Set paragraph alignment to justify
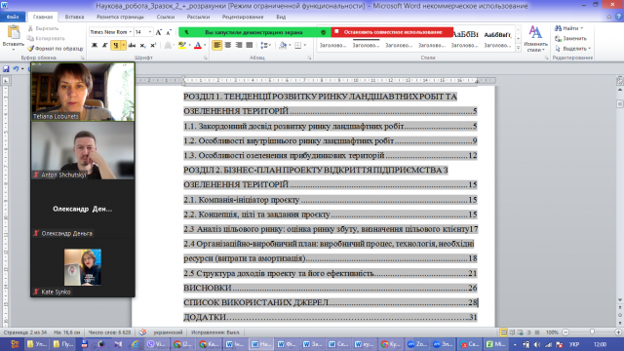 [x=250, y=46]
